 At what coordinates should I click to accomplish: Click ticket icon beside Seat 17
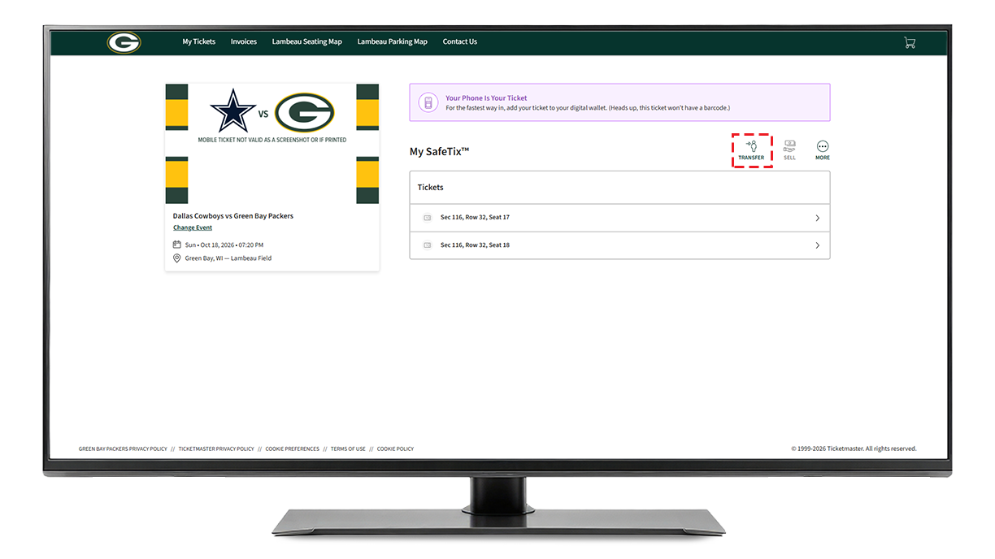tap(427, 218)
